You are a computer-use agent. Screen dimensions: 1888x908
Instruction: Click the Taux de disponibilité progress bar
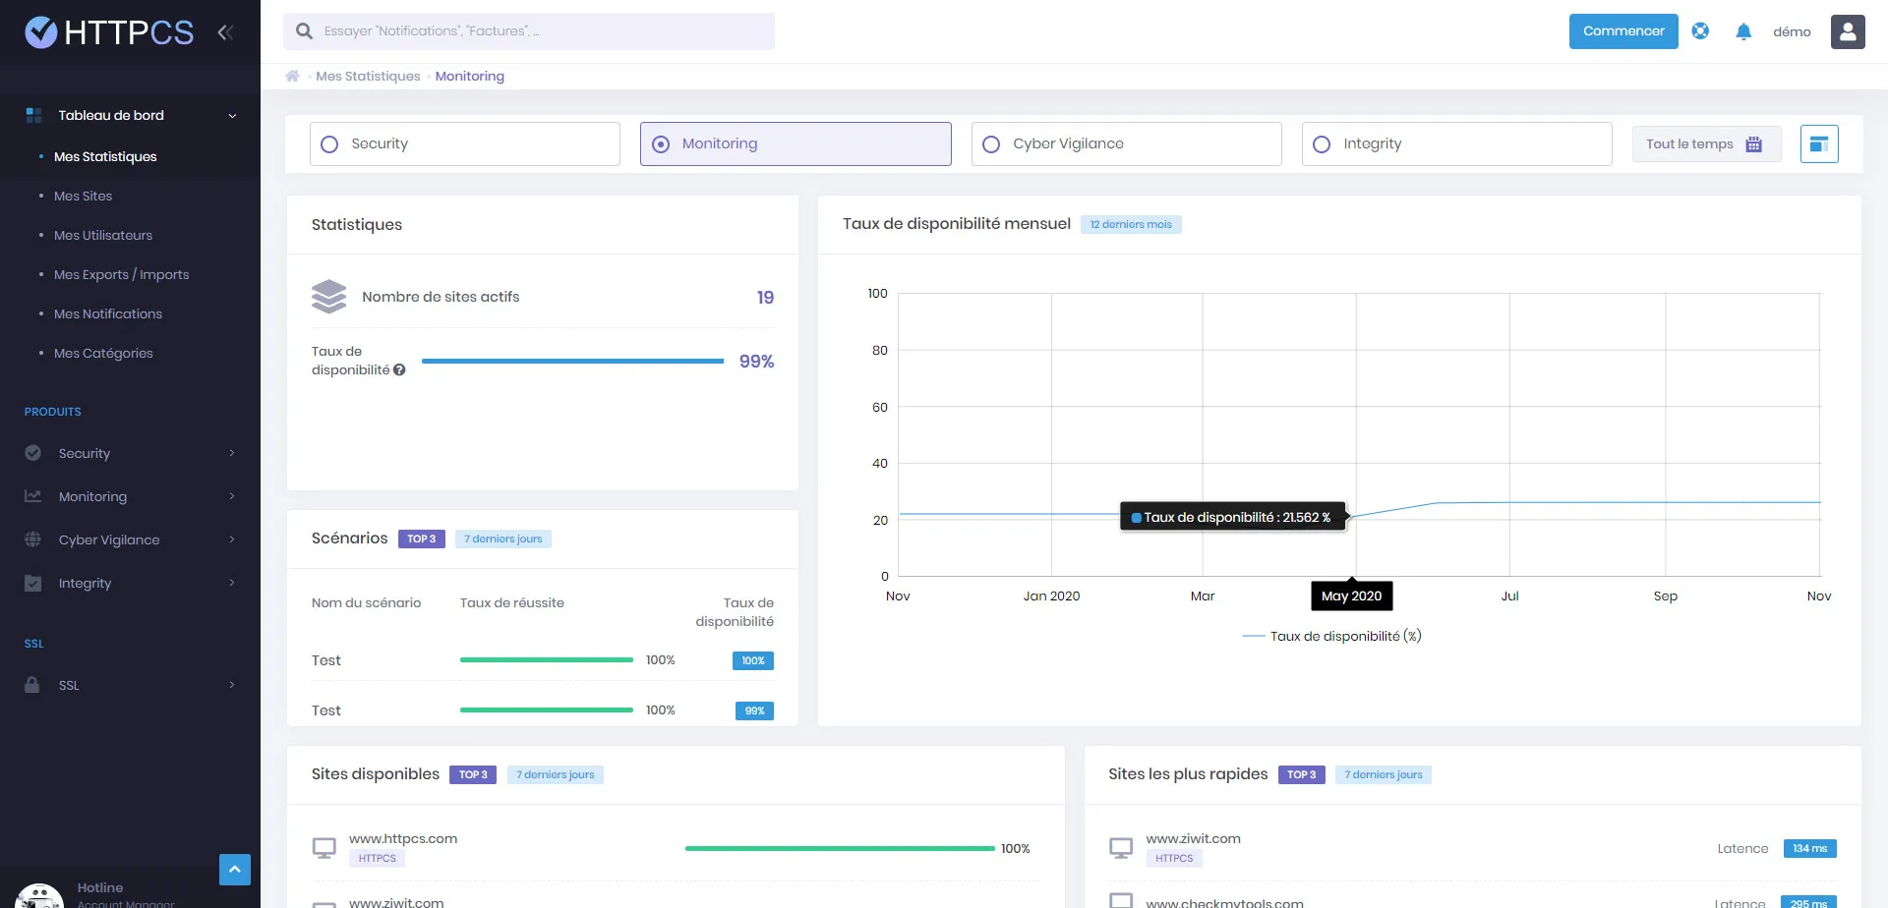(573, 361)
